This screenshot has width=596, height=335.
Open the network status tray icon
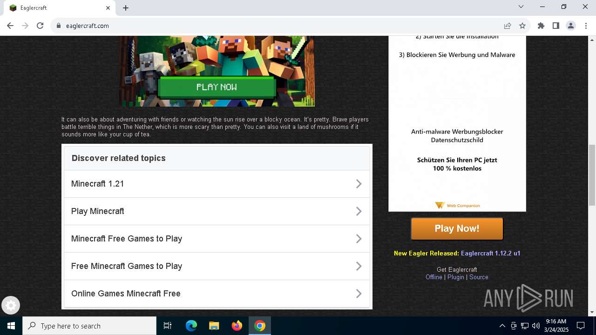click(x=525, y=326)
